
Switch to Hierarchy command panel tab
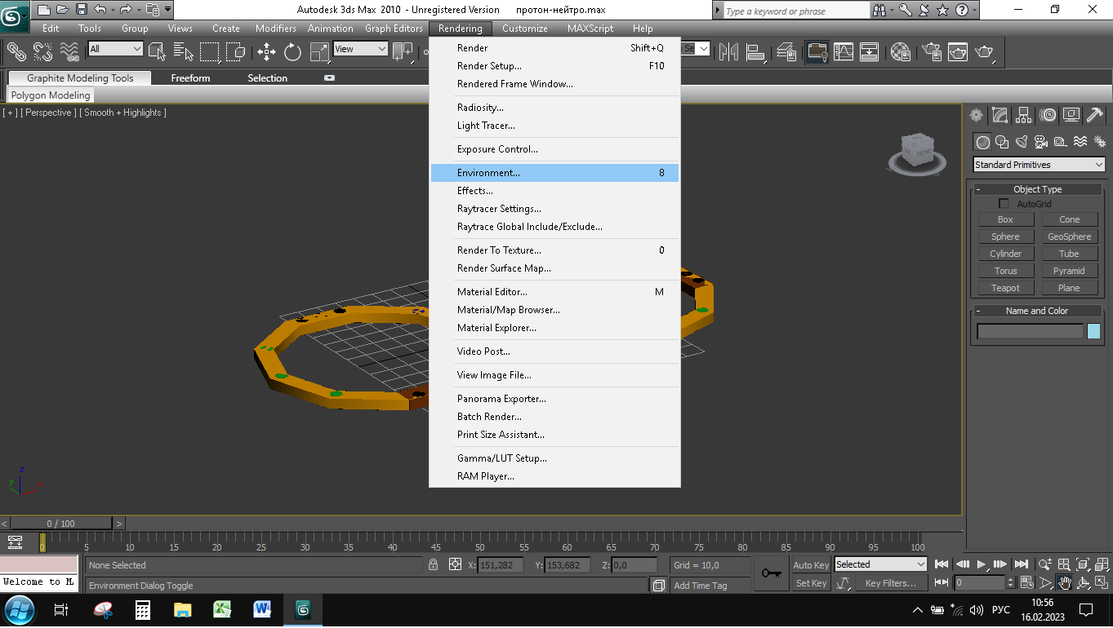(1023, 116)
